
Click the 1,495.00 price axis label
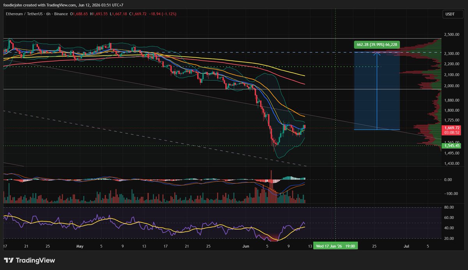(x=451, y=153)
